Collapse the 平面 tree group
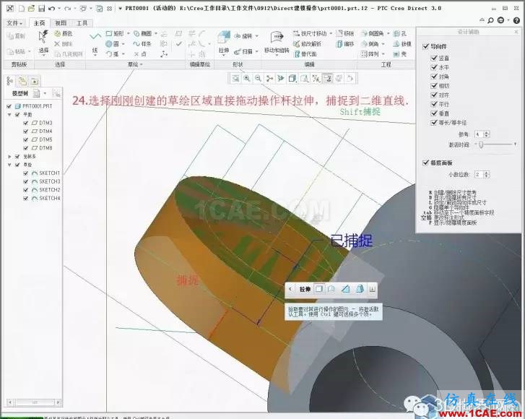 [x=9, y=115]
